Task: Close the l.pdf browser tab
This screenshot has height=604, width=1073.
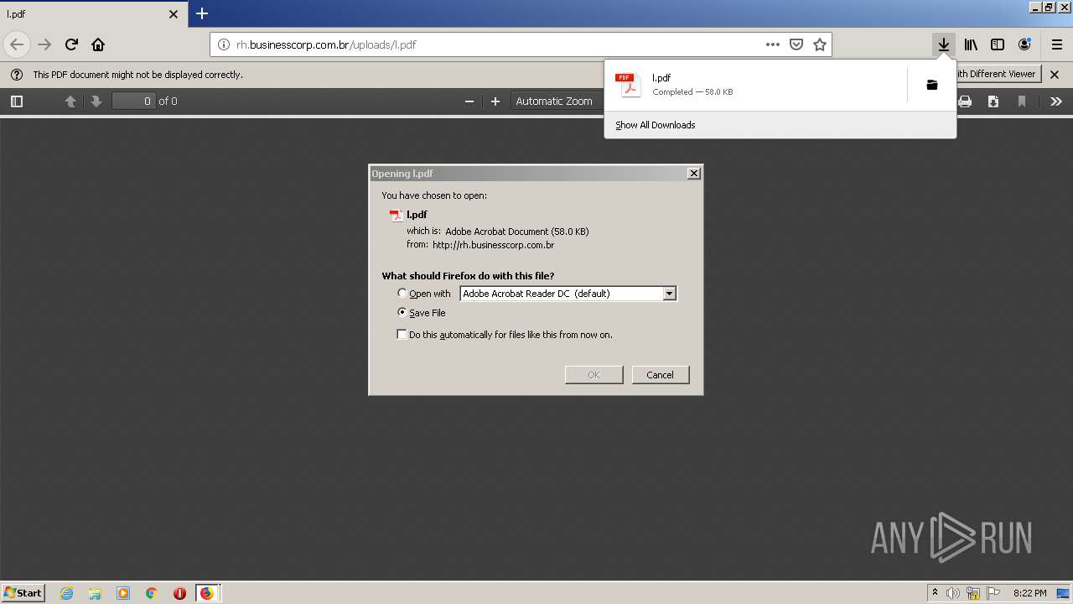Action: (x=174, y=14)
